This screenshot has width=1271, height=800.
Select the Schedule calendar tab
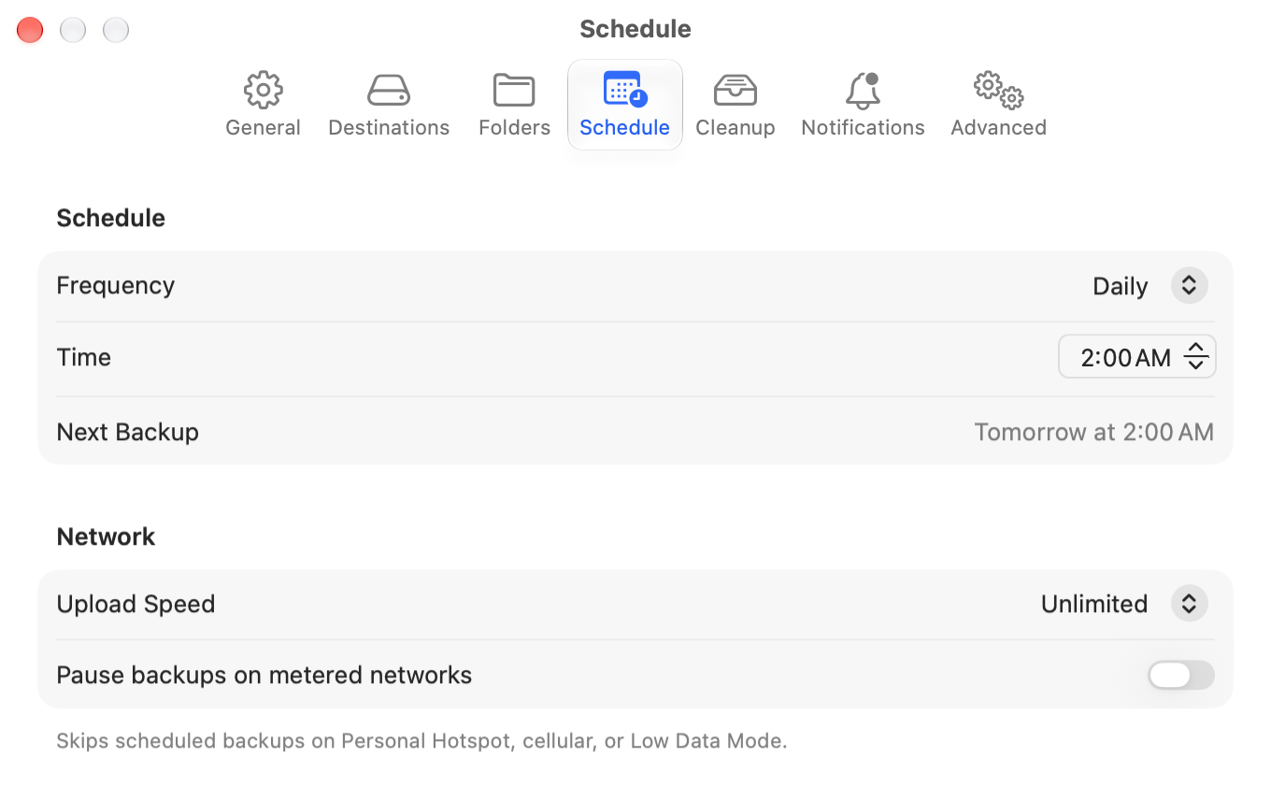624,105
